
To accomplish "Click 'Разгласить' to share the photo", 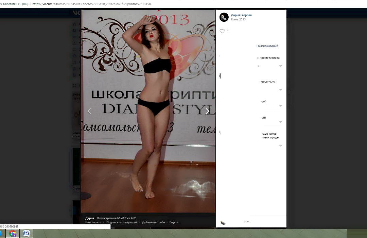I will click(x=93, y=222).
